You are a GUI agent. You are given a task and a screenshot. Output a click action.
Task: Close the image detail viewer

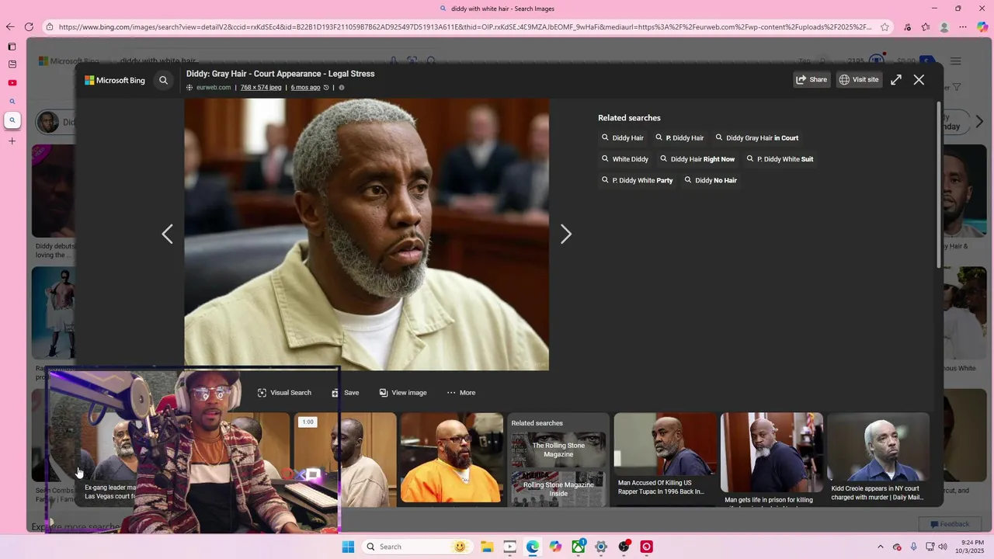919,79
